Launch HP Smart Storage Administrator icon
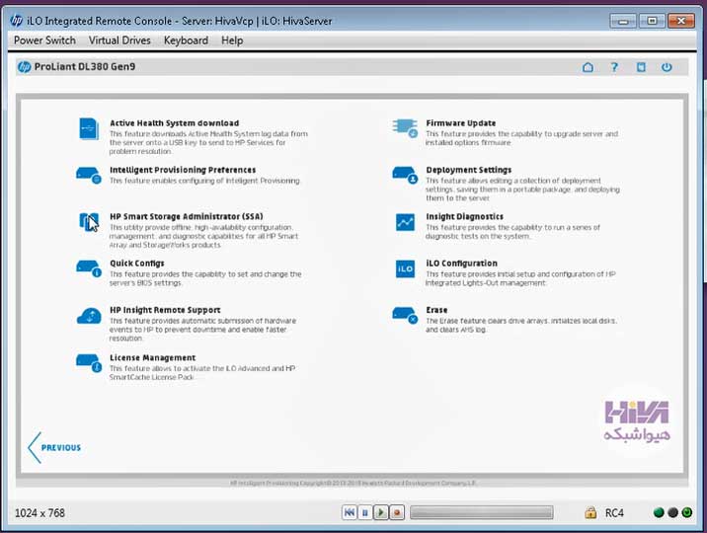Screen dimensions: 707x533 [x=89, y=222]
